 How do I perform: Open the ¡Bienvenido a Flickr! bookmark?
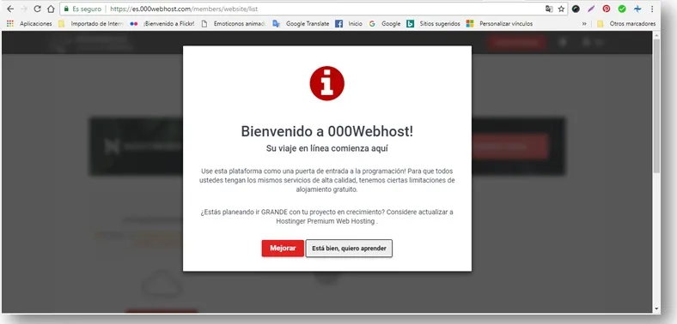[x=162, y=24]
